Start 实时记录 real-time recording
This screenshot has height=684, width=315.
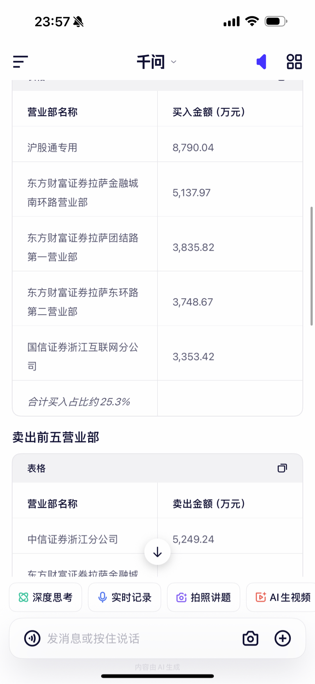[125, 597]
